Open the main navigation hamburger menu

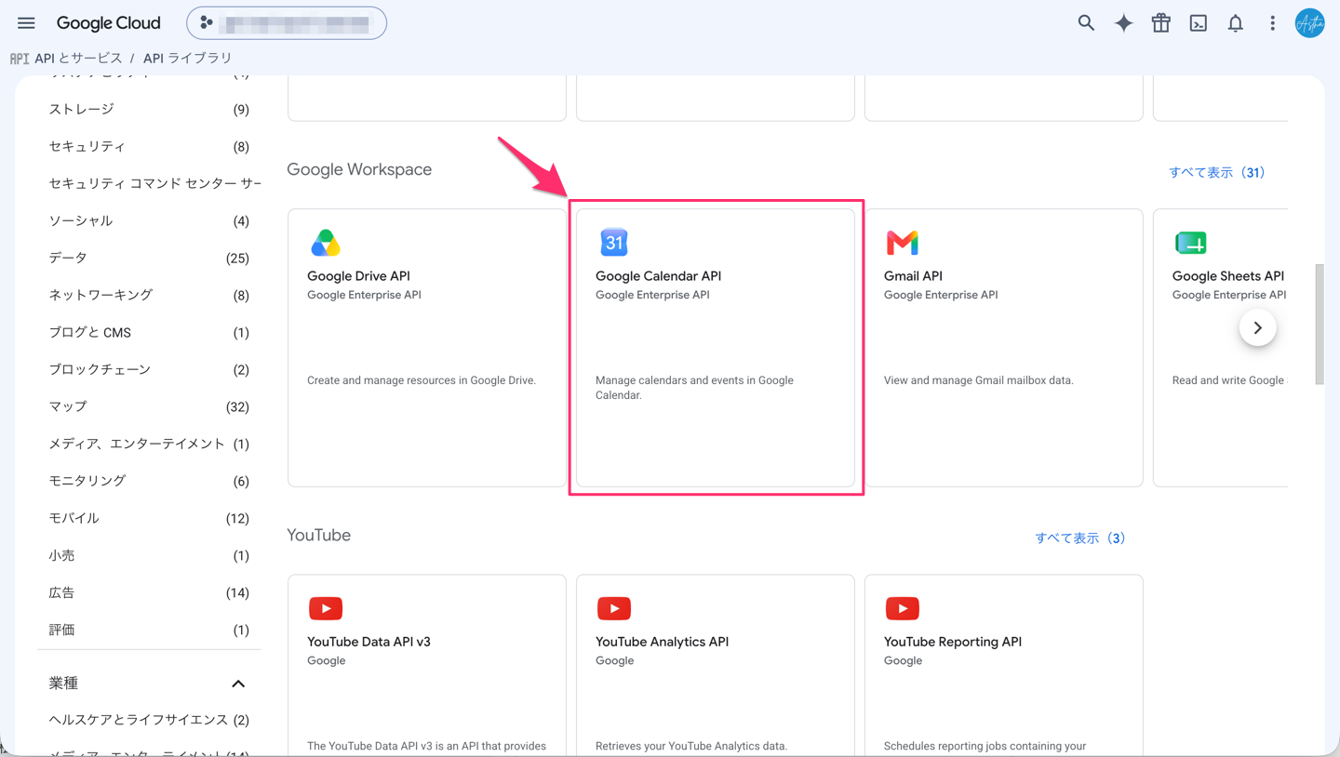pyautogui.click(x=26, y=23)
